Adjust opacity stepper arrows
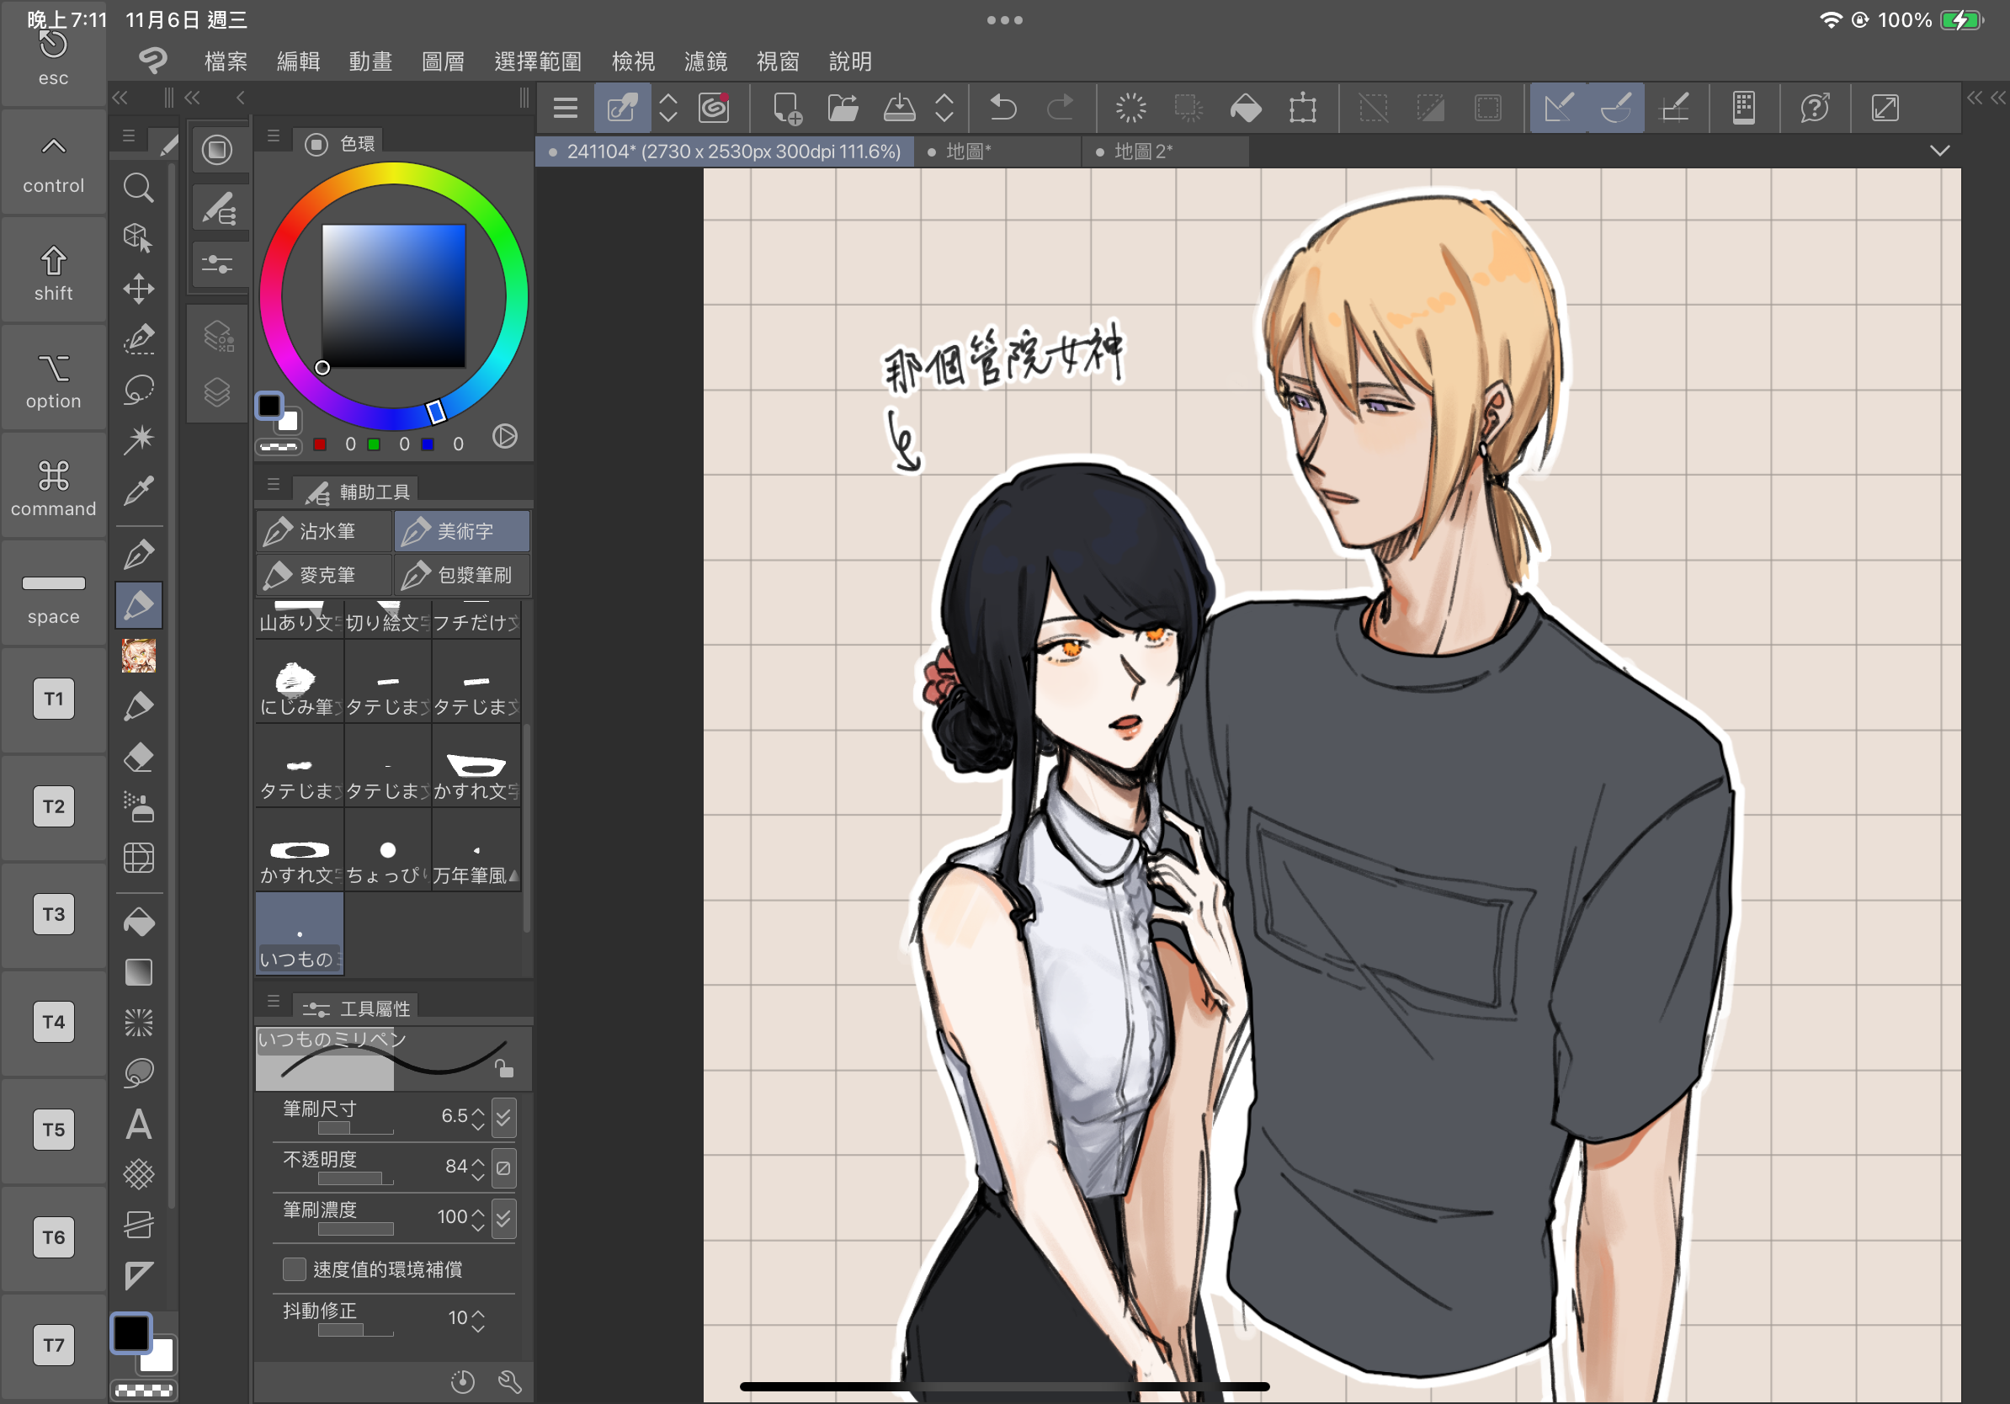This screenshot has height=1404, width=2010. point(478,1168)
